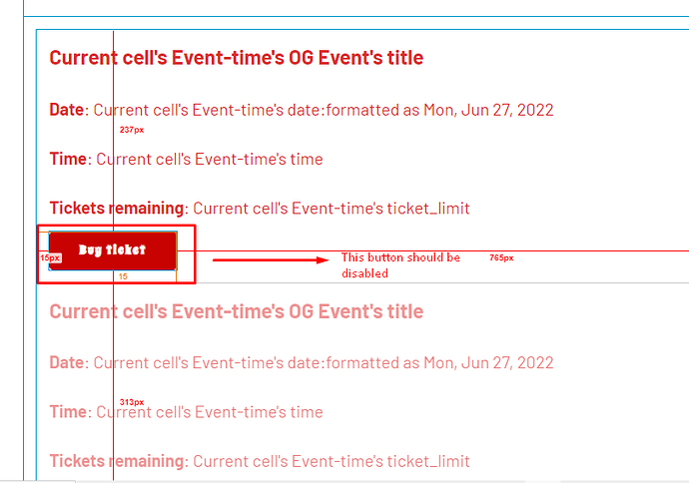Click the red arrow pointing right
The height and width of the screenshot is (483, 689).
(271, 259)
